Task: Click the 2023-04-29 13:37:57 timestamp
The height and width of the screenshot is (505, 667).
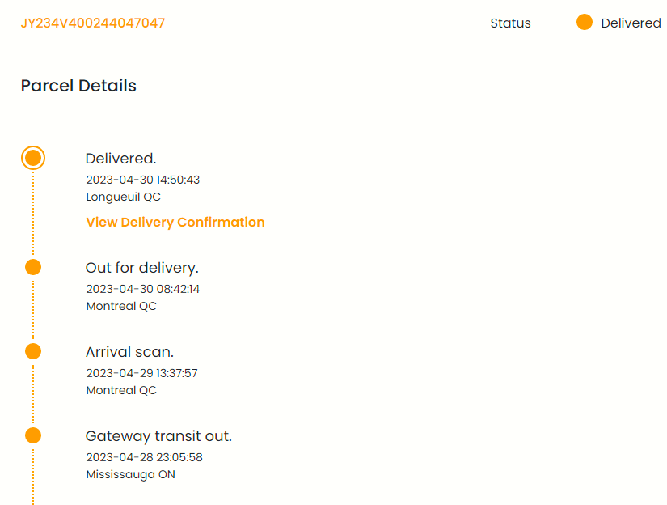Action: coord(141,373)
